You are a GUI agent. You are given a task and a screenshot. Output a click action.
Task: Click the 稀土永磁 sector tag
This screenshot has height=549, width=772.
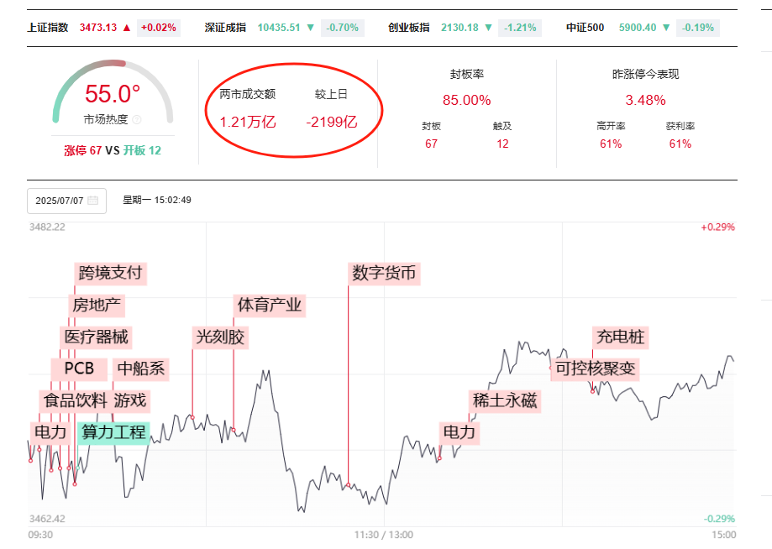click(x=505, y=400)
